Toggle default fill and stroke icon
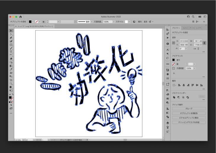Viewport: 216px width, 153px height. pos(10,94)
